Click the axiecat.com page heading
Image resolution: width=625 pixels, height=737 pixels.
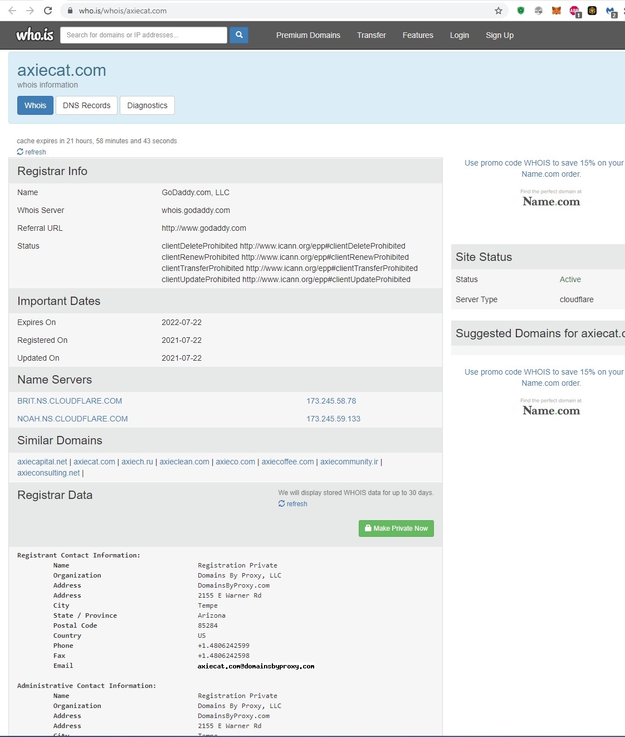(x=62, y=70)
